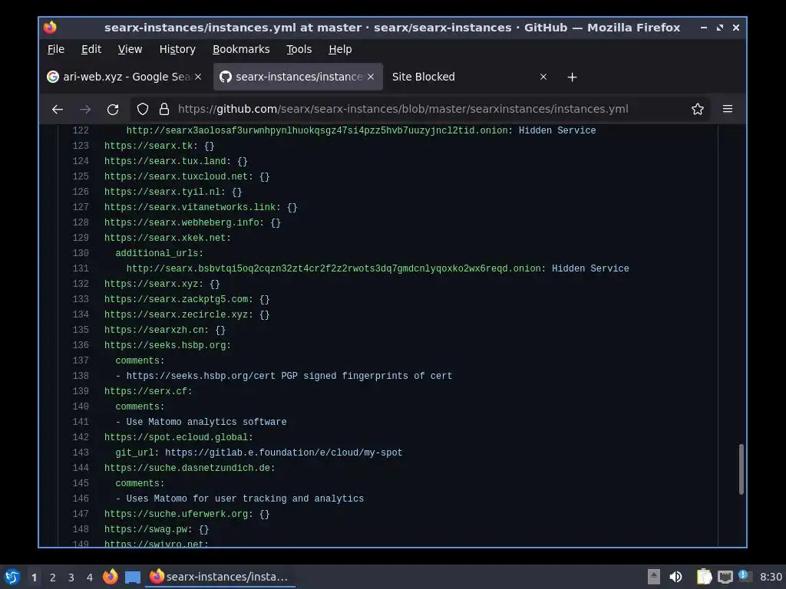Click the https://swag.pw line

[x=157, y=529]
